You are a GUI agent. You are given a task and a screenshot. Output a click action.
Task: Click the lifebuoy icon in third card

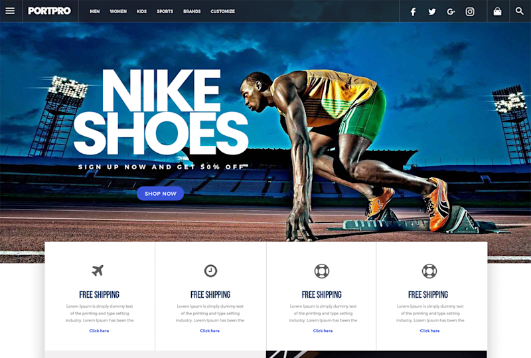(322, 271)
